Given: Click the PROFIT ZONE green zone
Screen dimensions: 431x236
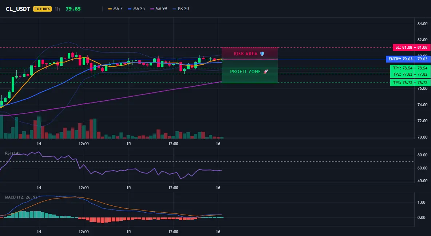Looking at the screenshot, I should point(250,71).
